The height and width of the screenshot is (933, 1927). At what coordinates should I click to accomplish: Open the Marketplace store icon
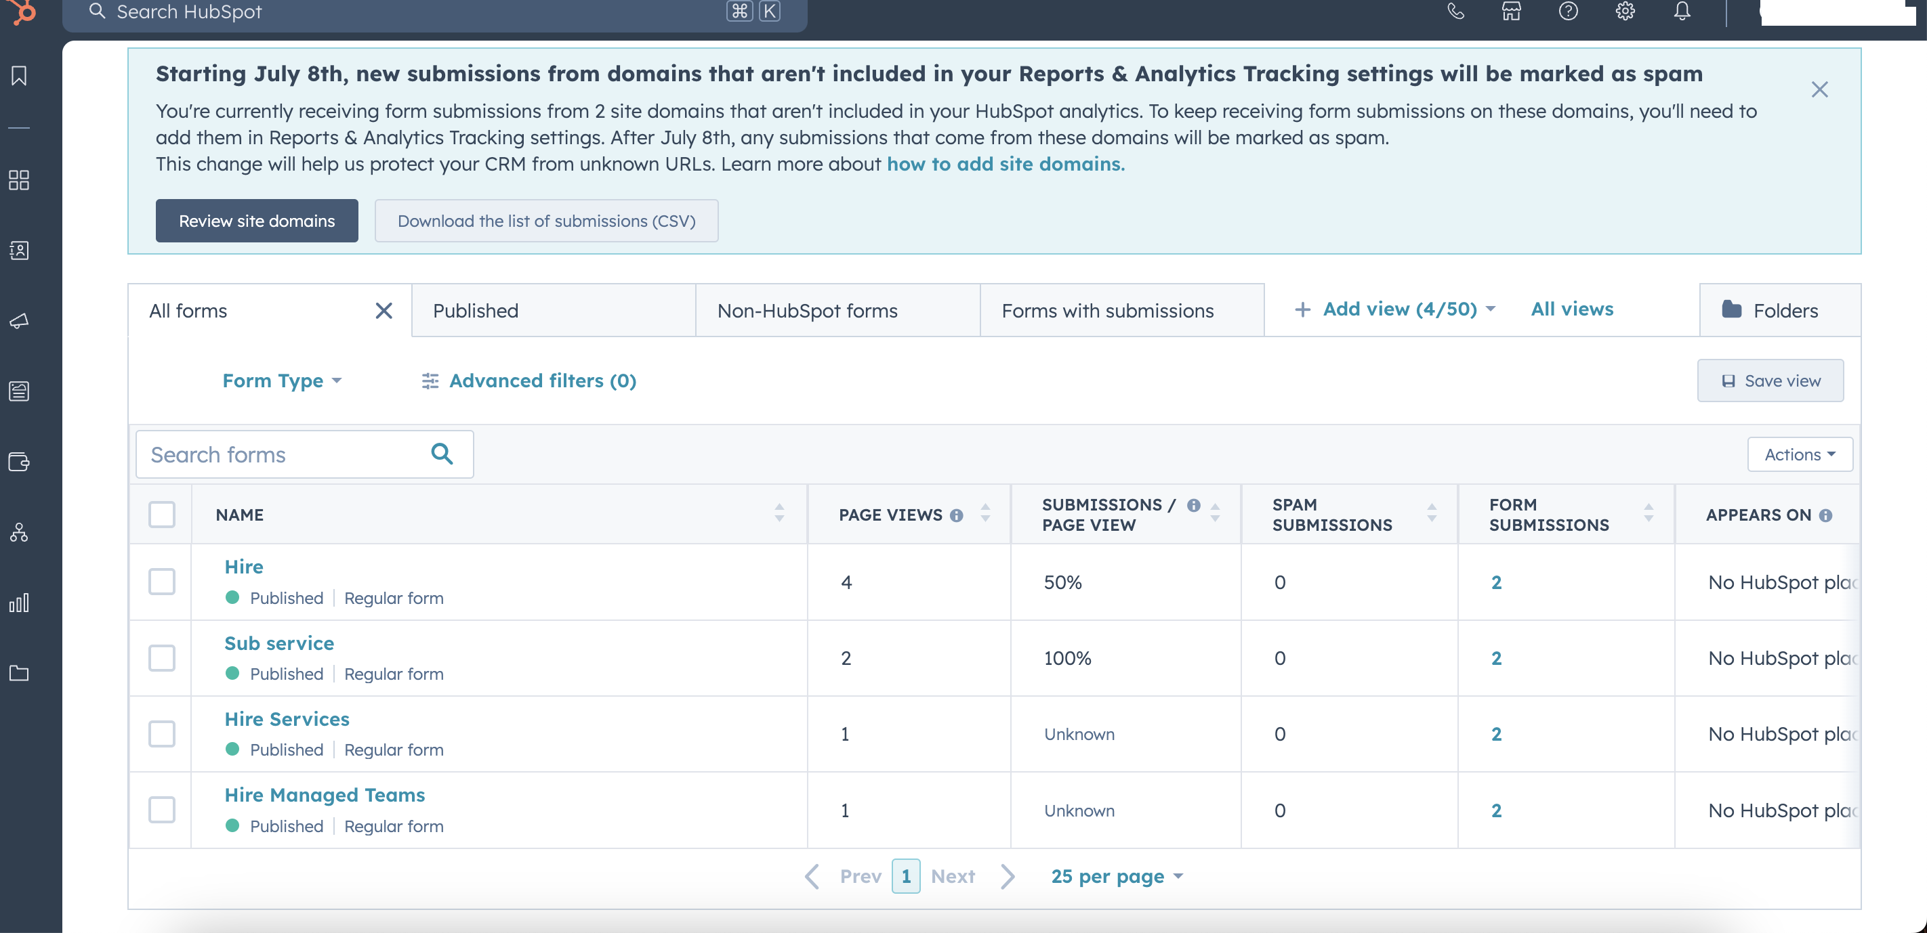(1511, 12)
